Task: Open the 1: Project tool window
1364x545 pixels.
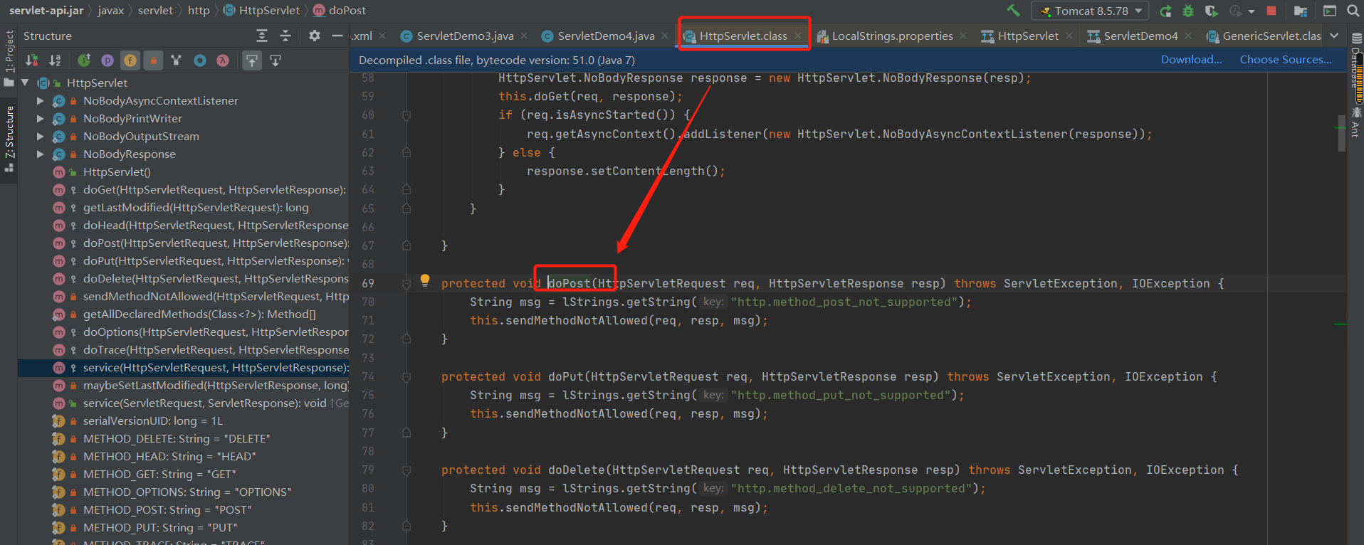Action: coord(9,57)
